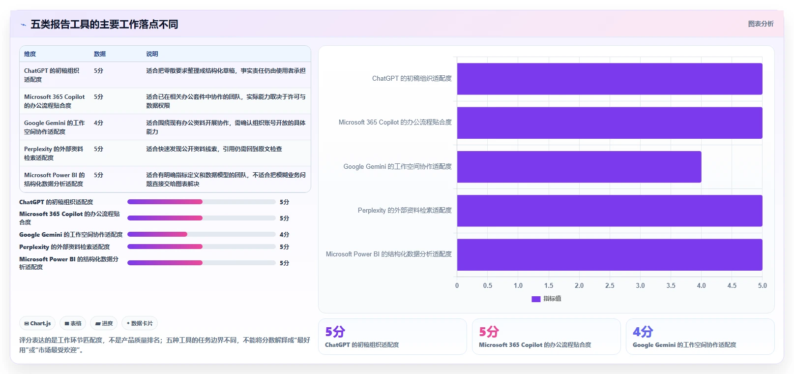Toggle the 指标值 legend swatch under the chart

click(x=536, y=299)
